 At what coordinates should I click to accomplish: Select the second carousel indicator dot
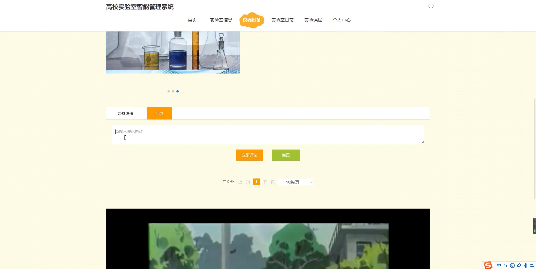173,91
